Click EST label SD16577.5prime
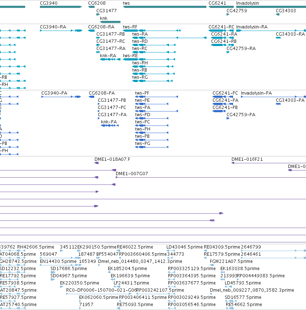 [243, 297]
